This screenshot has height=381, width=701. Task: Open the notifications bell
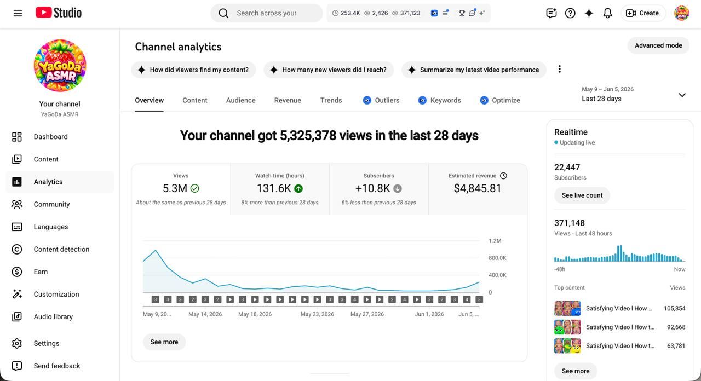tap(607, 13)
